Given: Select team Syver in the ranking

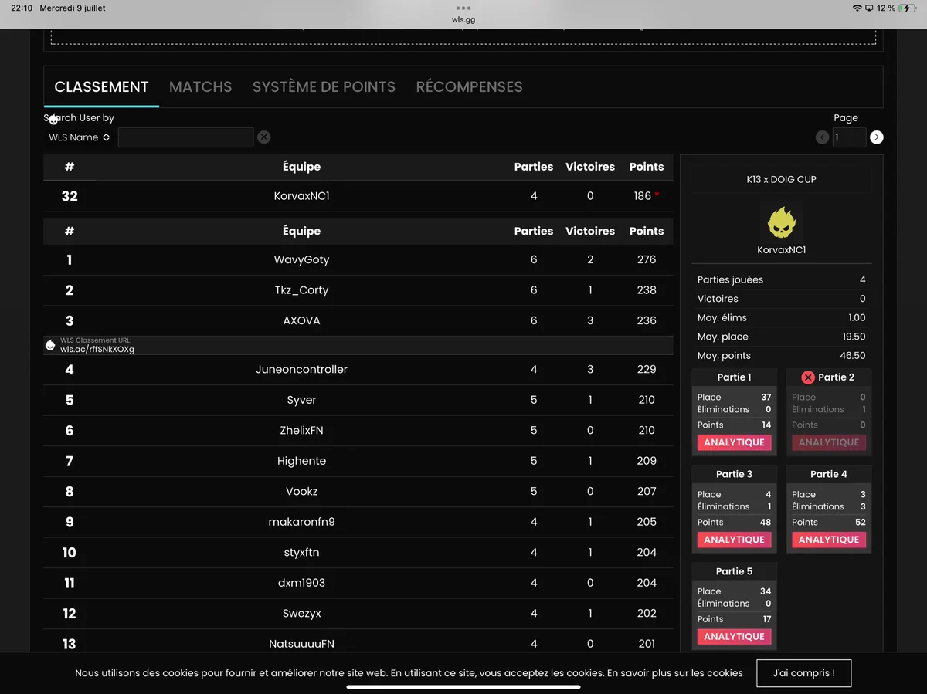Looking at the screenshot, I should coord(301,400).
